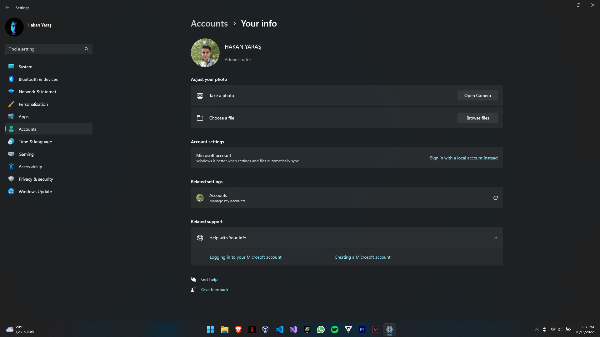Screen dimensions: 600x337
Task: Open Logging in to your Microsoft account link
Action: pyautogui.click(x=245, y=257)
